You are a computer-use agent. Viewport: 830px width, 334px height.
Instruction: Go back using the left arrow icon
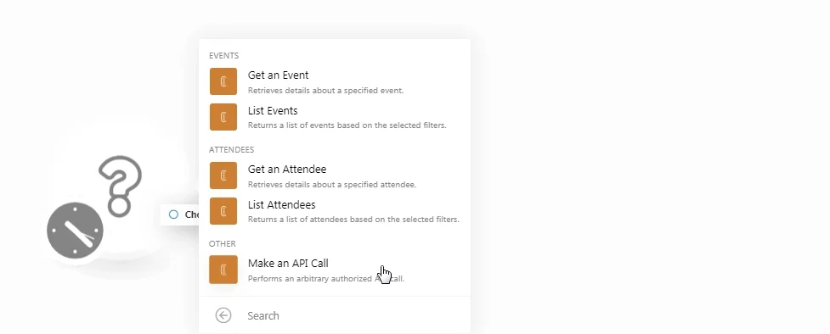coord(223,315)
